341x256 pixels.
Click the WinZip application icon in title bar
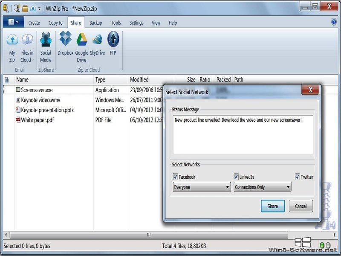point(6,8)
